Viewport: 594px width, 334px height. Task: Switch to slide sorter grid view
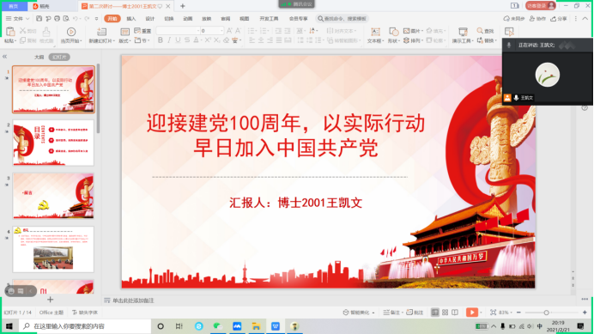(445, 313)
